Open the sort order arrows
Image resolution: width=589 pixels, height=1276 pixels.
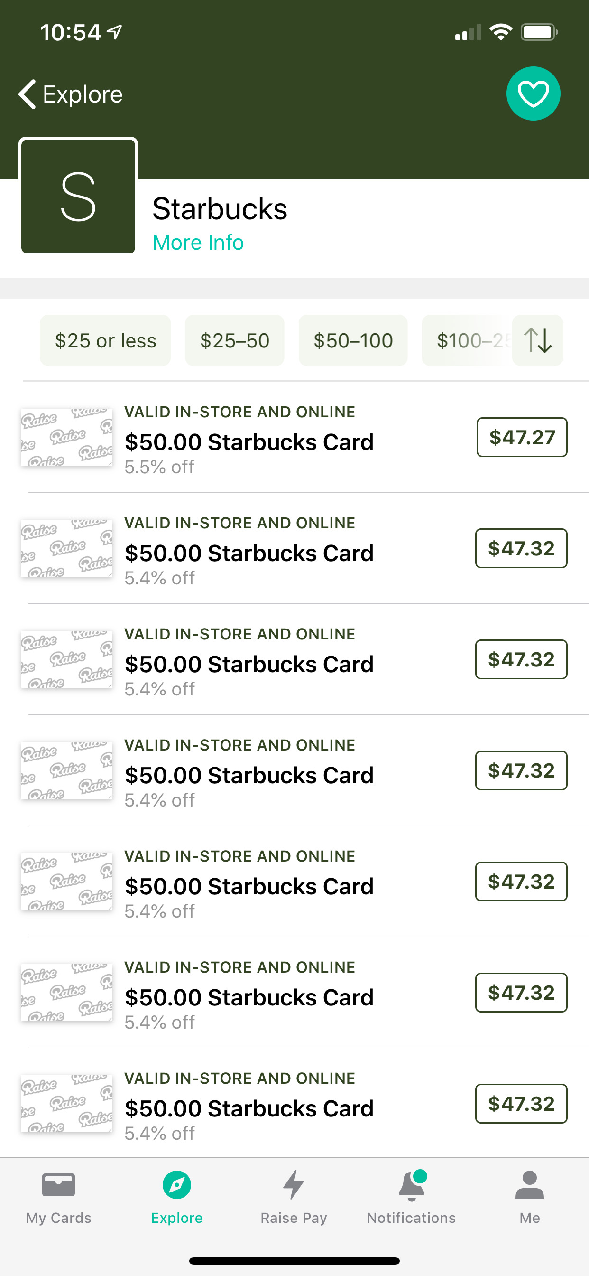tap(537, 340)
